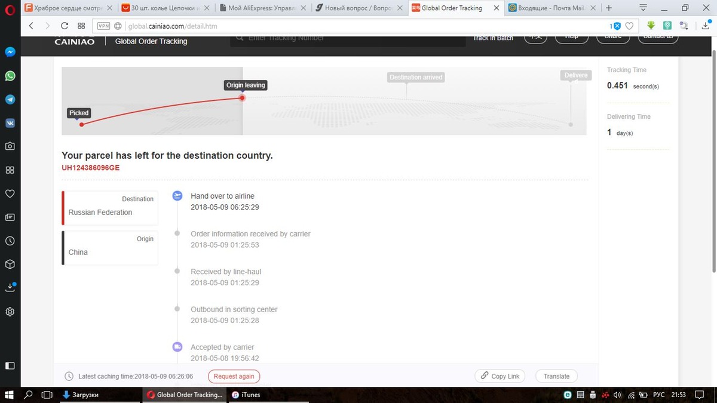
Task: Click the green download extension icon
Action: (651, 26)
